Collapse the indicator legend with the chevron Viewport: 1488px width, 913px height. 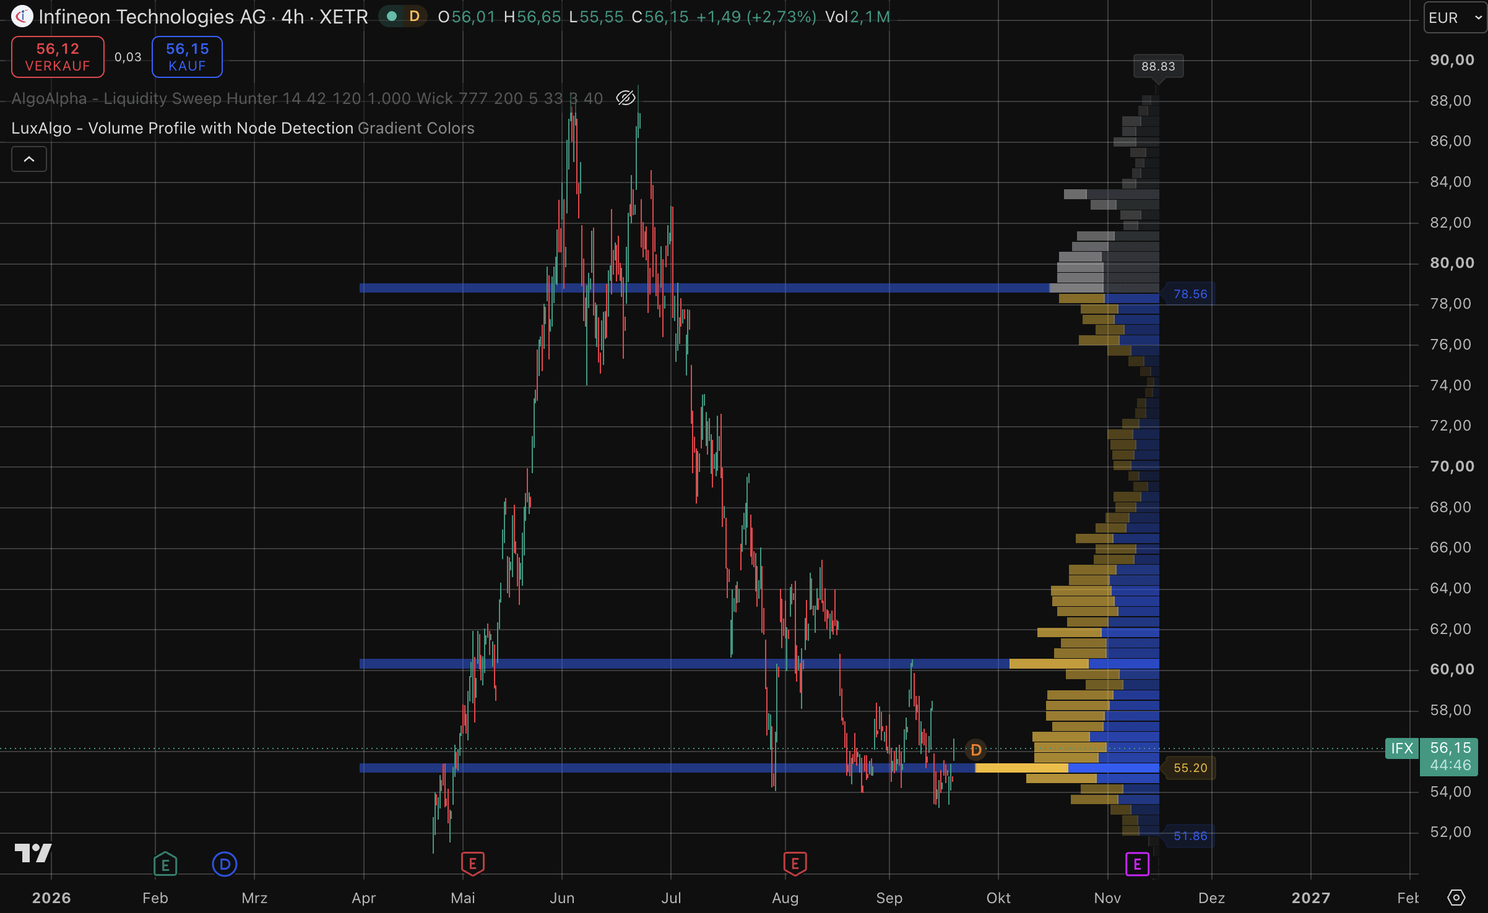tap(29, 160)
